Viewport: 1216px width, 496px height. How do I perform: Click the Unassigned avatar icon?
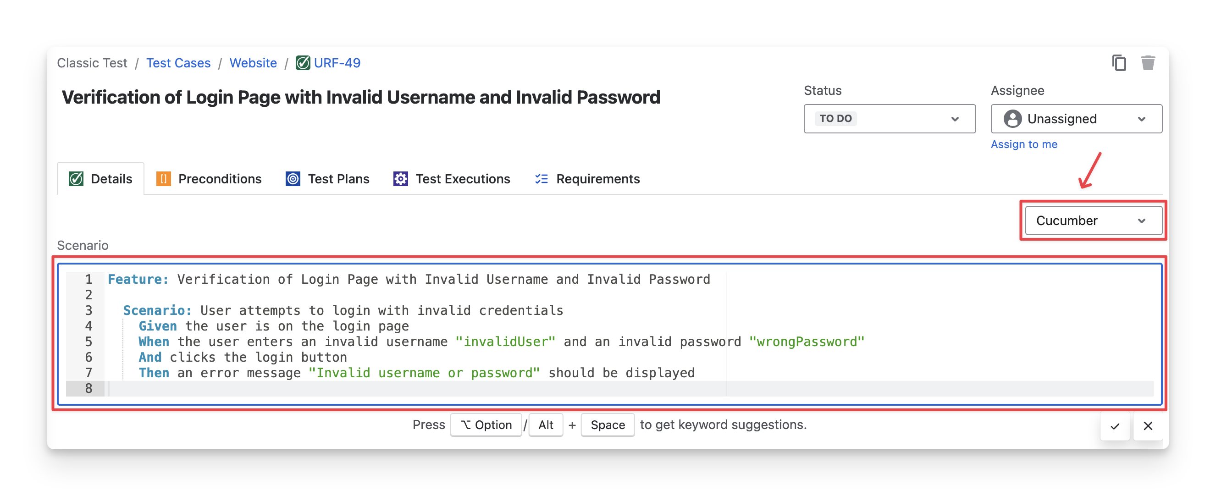click(x=1012, y=118)
